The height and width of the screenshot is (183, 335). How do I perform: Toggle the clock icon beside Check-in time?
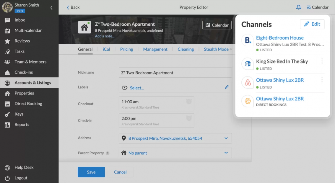click(189, 118)
